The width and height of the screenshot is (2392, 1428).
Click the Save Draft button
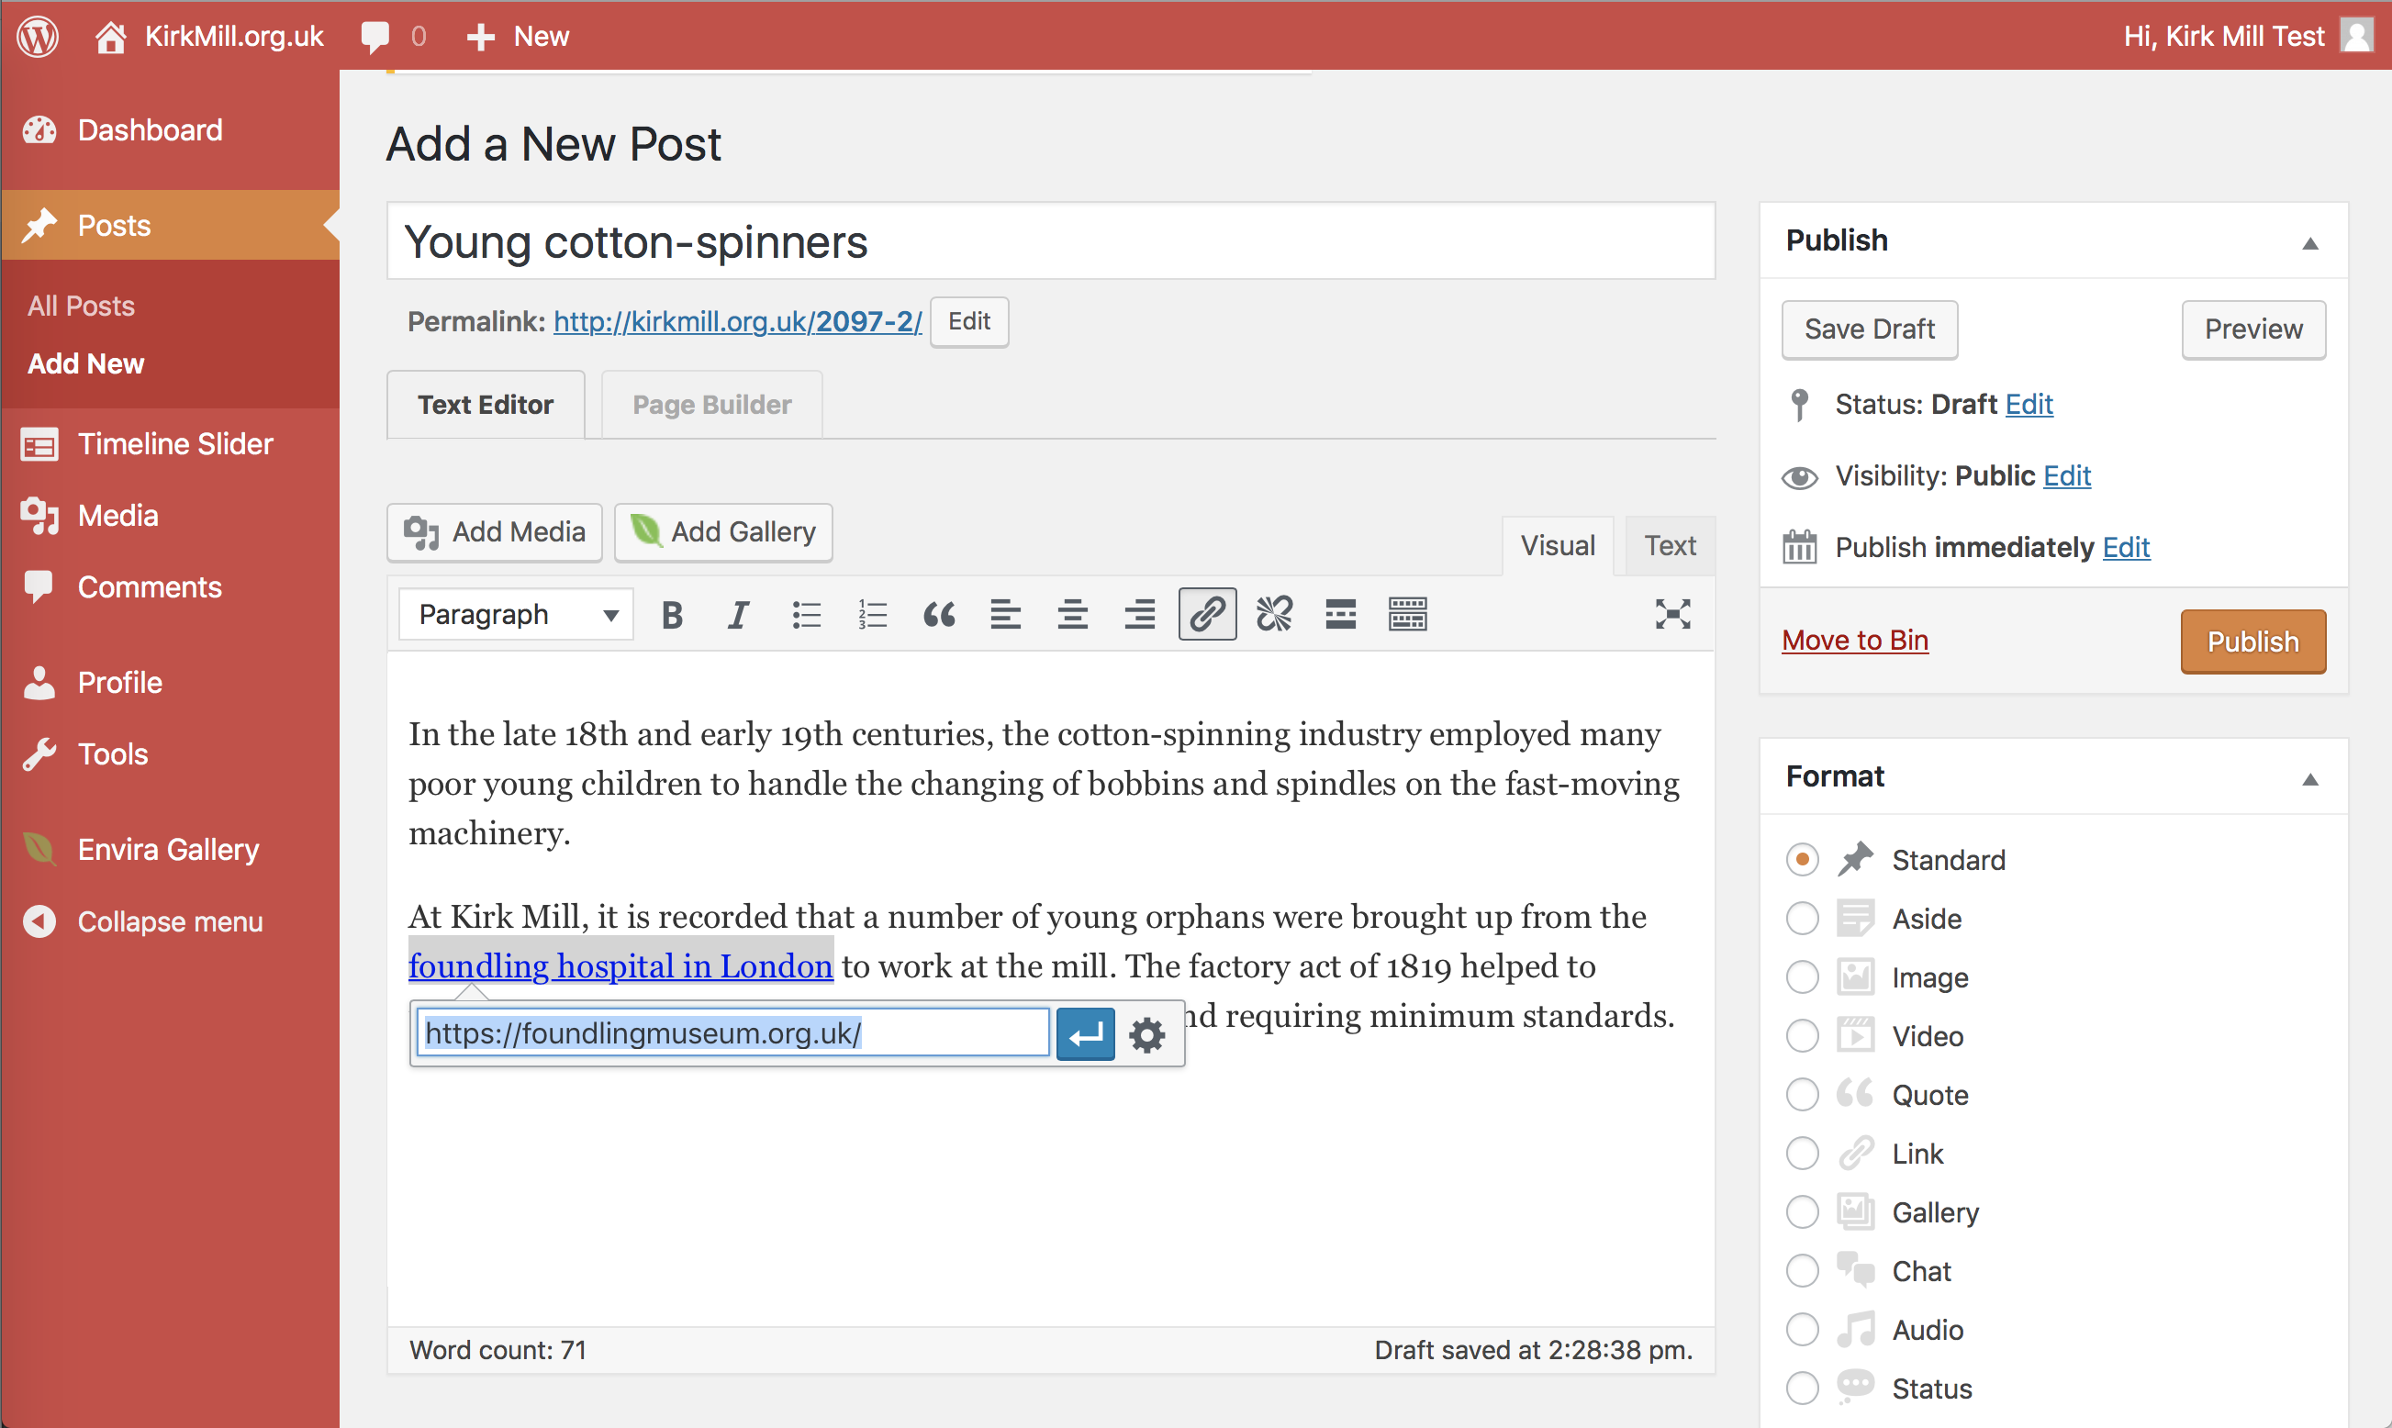[x=1869, y=330]
